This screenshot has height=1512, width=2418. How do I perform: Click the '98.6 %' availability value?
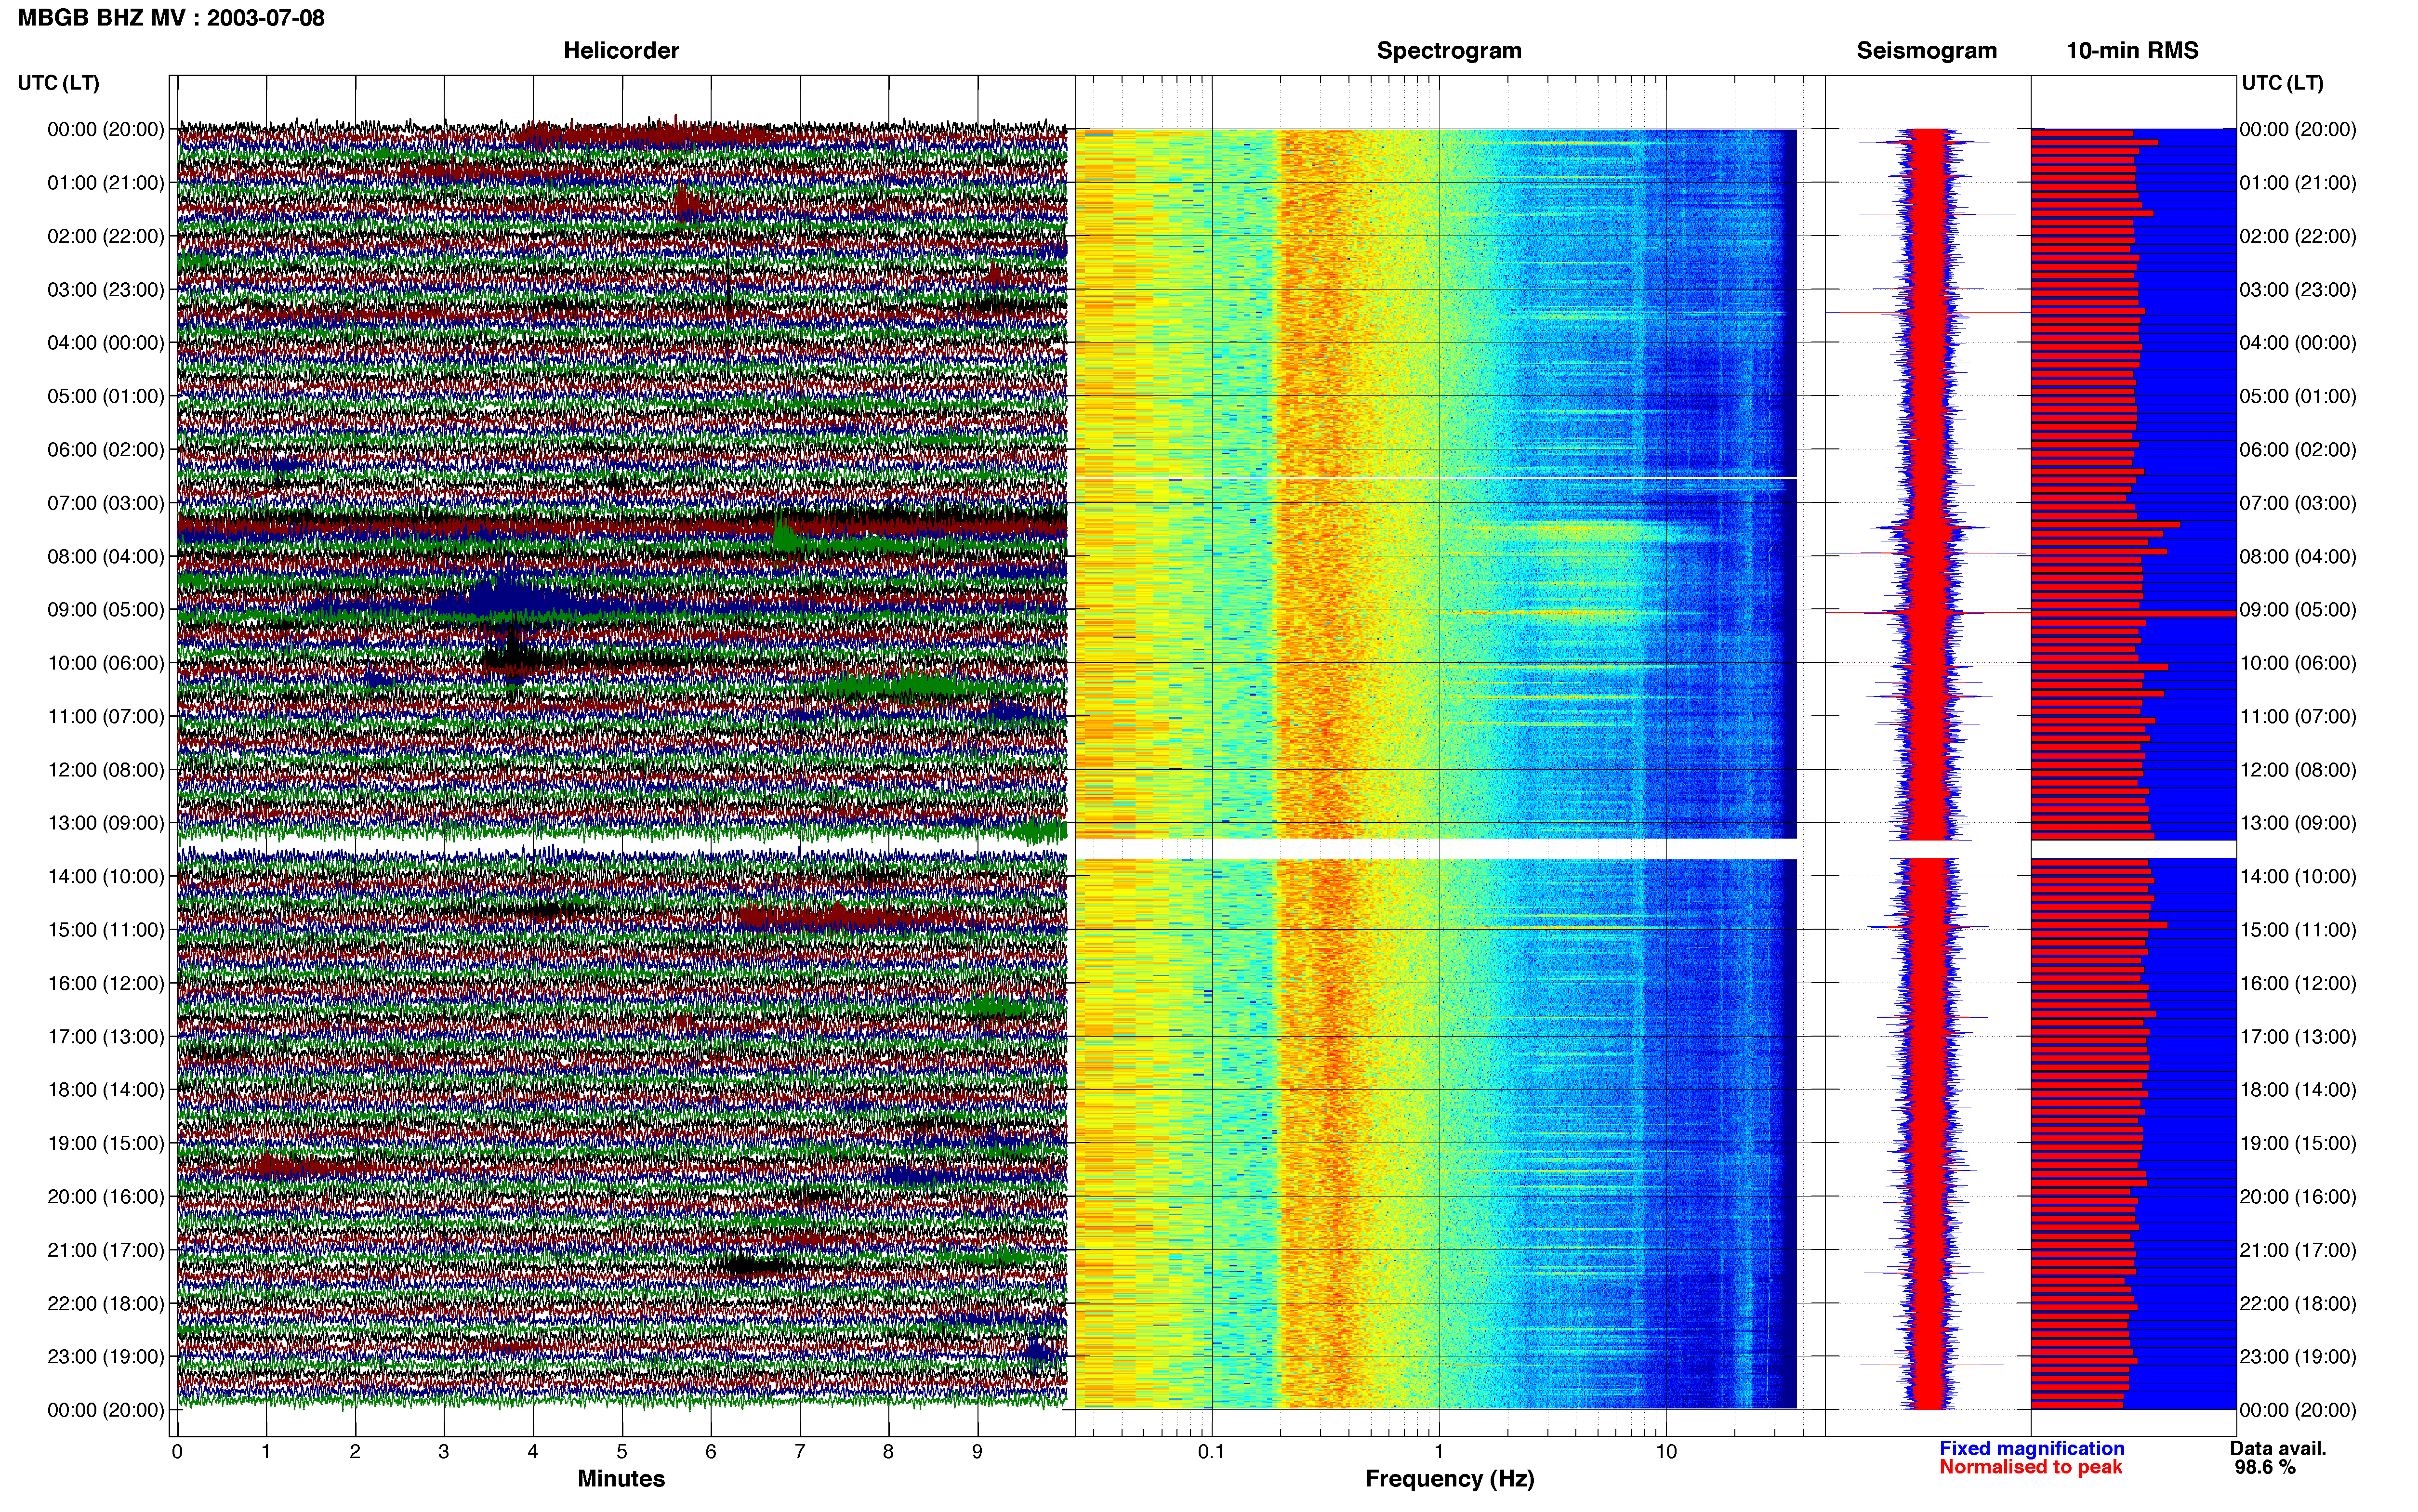[x=2265, y=1467]
